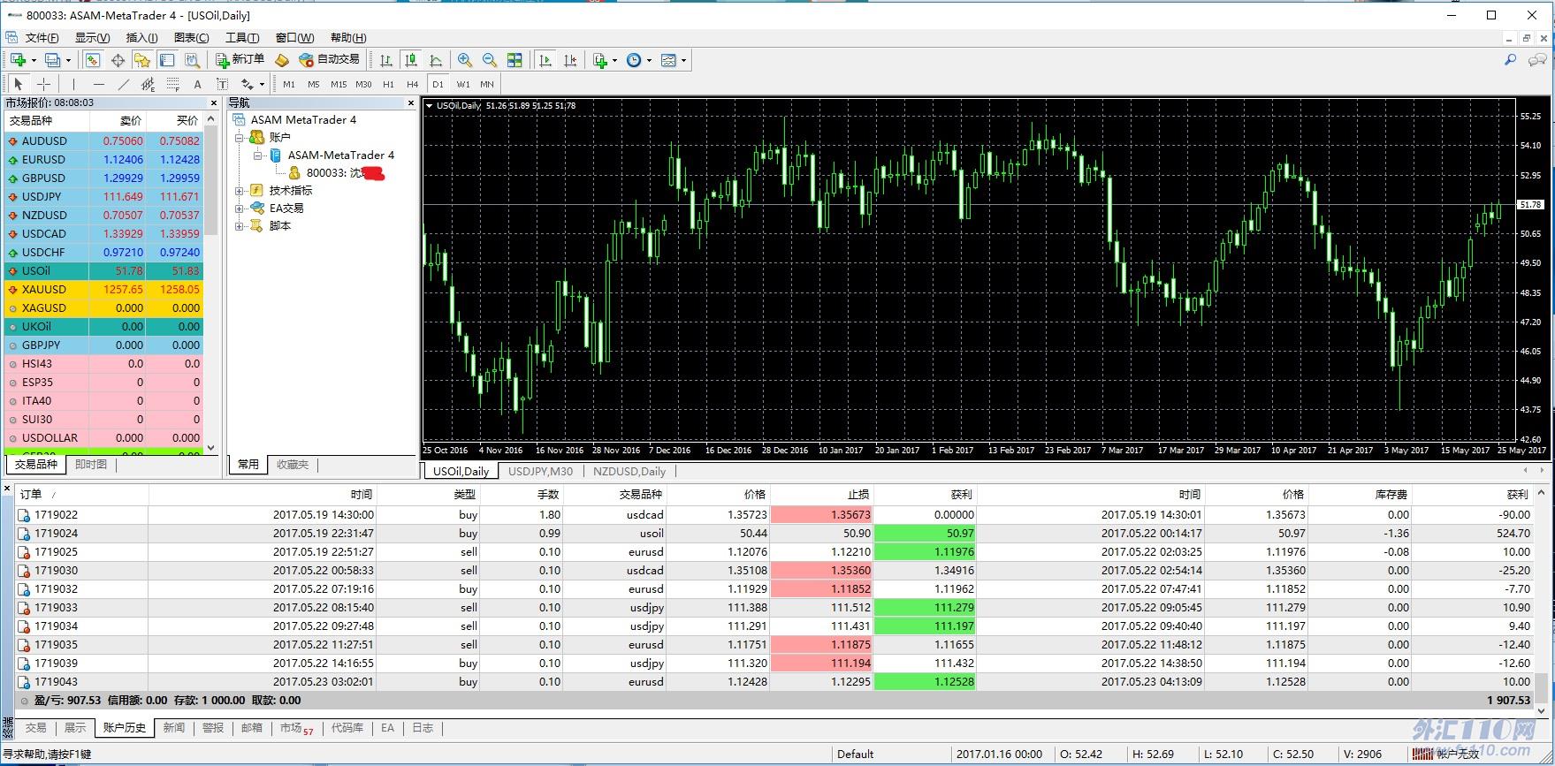1555x766 pixels.
Task: Open the 图表(C) menu
Action: (x=191, y=37)
